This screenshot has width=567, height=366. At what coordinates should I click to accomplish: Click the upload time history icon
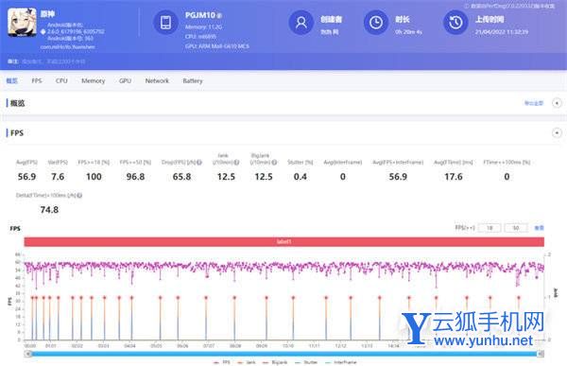pos(455,23)
